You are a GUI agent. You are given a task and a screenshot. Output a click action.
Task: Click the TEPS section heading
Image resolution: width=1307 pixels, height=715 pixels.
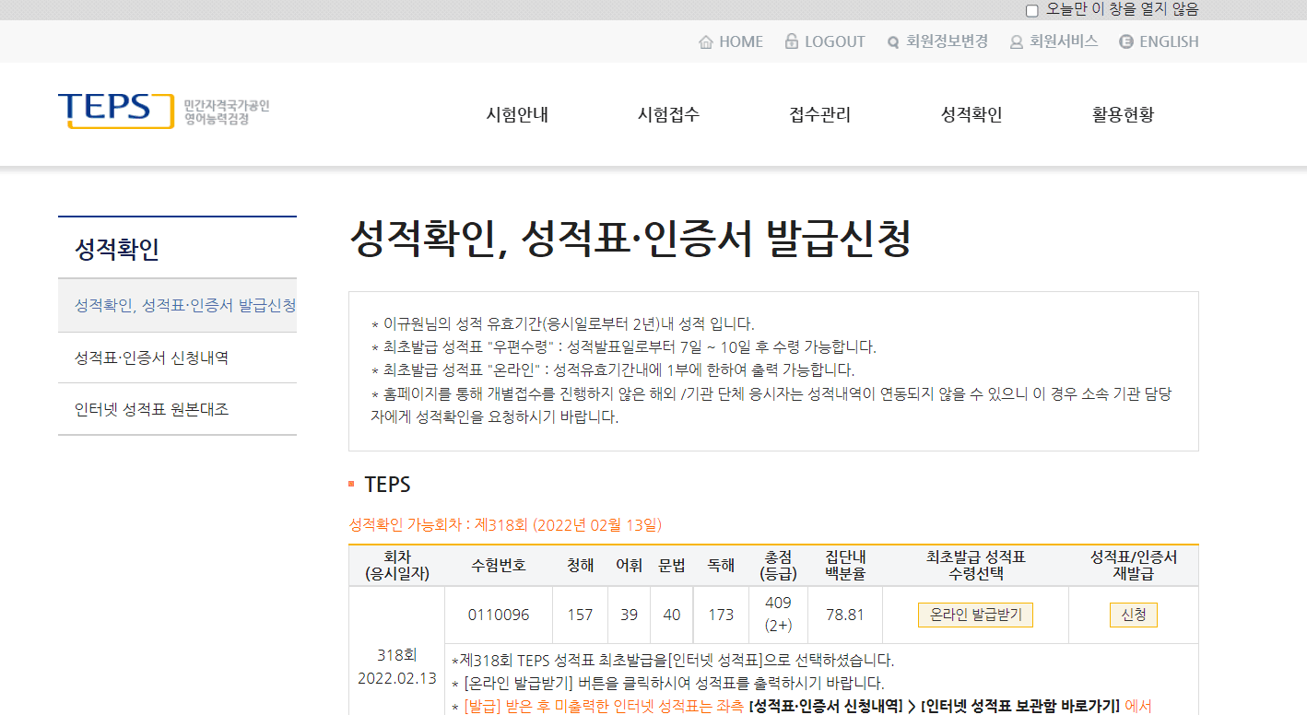point(387,485)
